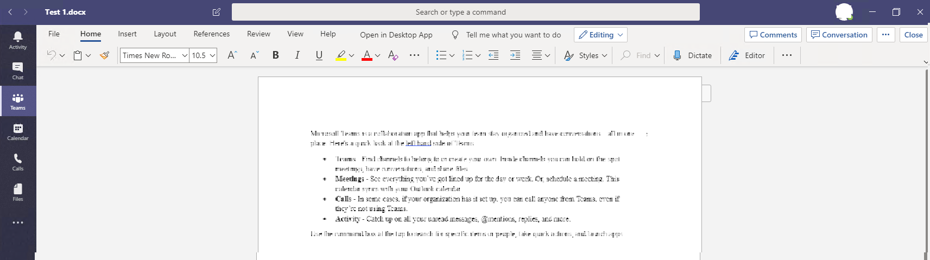Open the Styles gallery dropdown
The width and height of the screenshot is (930, 260).
coord(586,55)
